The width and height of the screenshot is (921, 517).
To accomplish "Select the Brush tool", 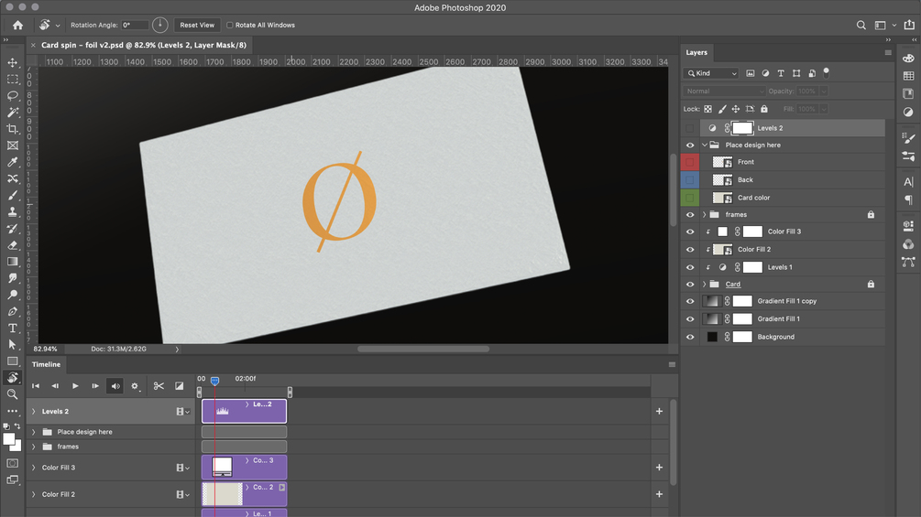I will coord(12,195).
